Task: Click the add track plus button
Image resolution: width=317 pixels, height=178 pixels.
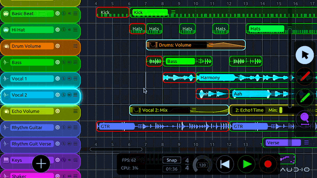Action: [41, 164]
